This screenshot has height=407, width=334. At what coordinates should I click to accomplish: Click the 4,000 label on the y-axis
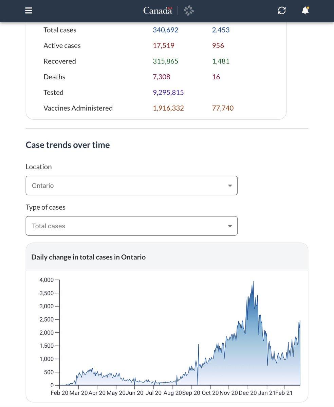click(47, 280)
